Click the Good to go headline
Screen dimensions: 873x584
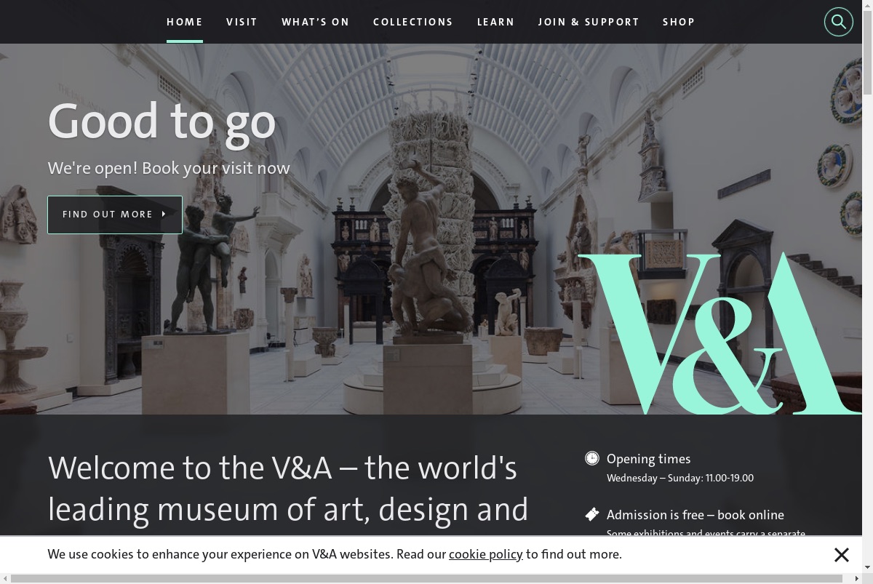tap(162, 121)
